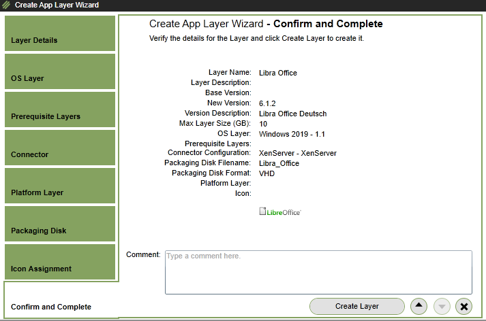Screen dimensions: 486x321
Task: Click the Comment: label
Action: click(x=143, y=254)
